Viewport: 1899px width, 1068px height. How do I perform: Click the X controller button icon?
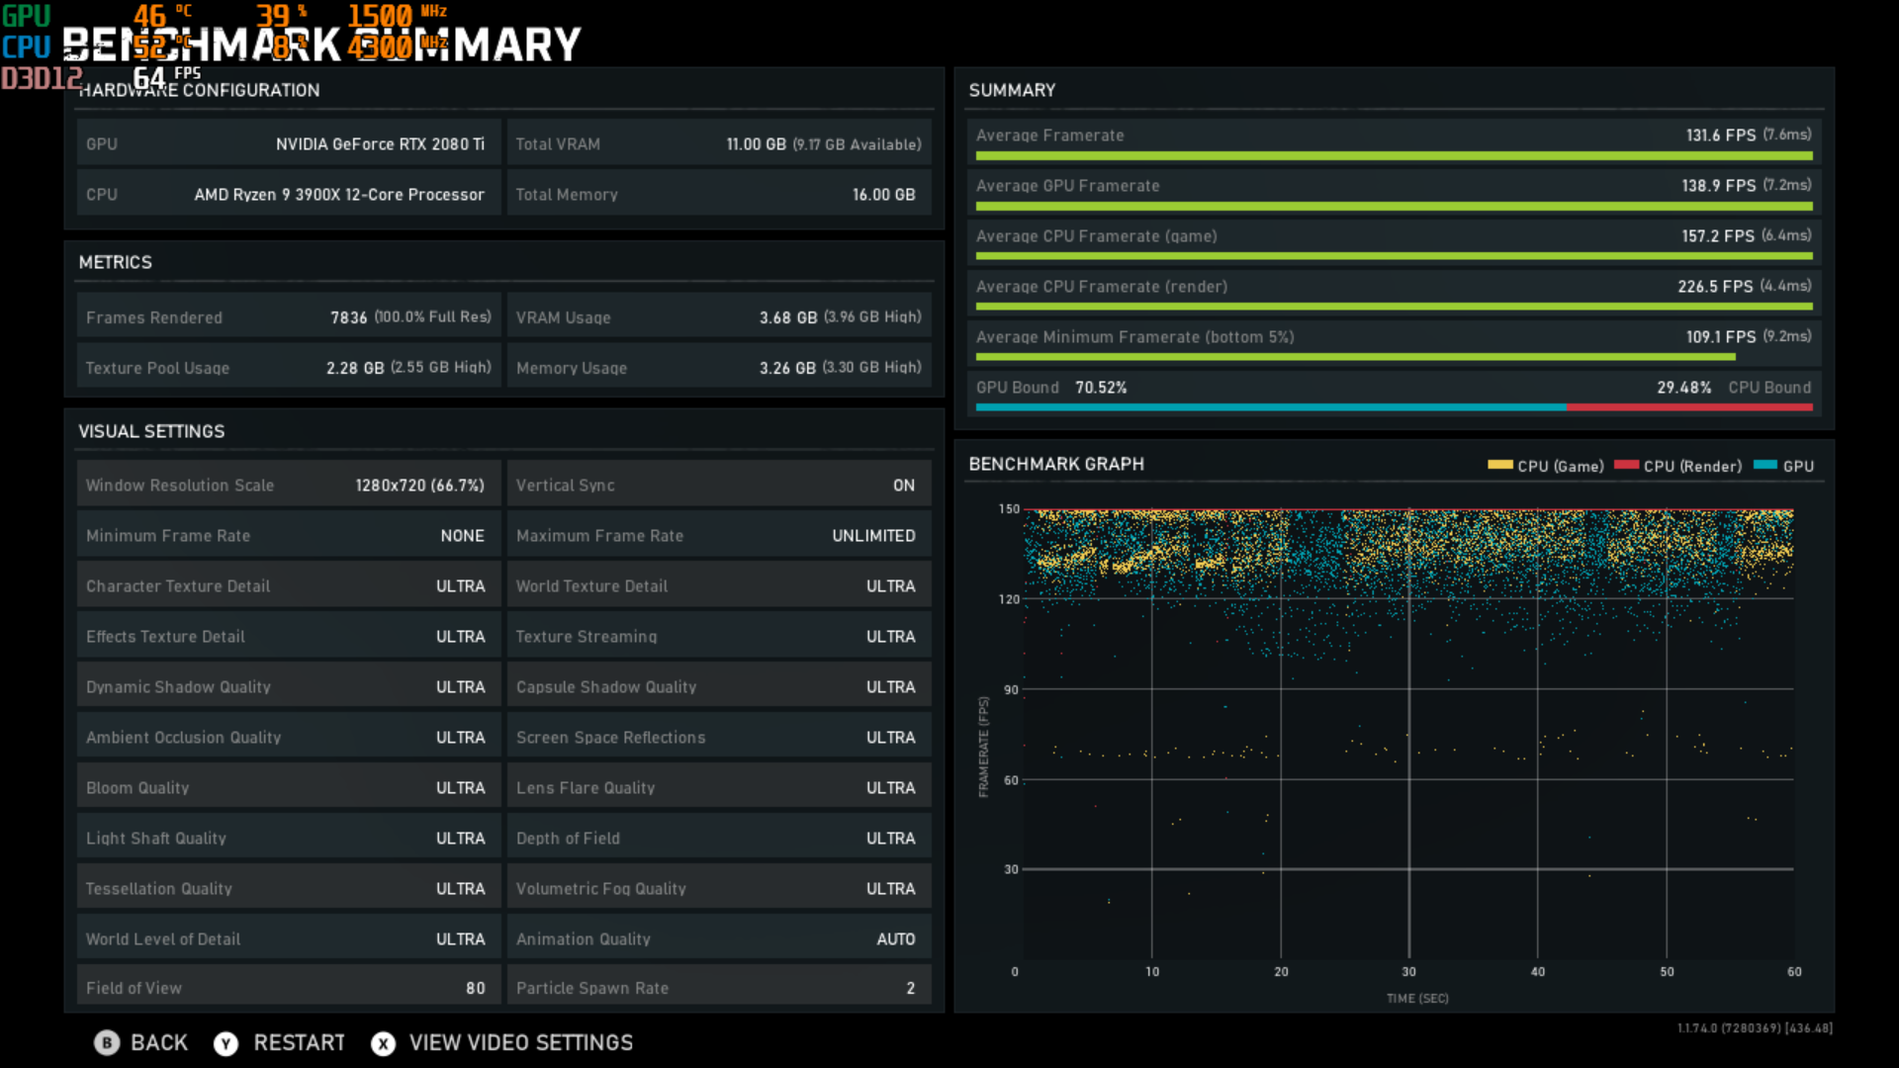click(383, 1043)
